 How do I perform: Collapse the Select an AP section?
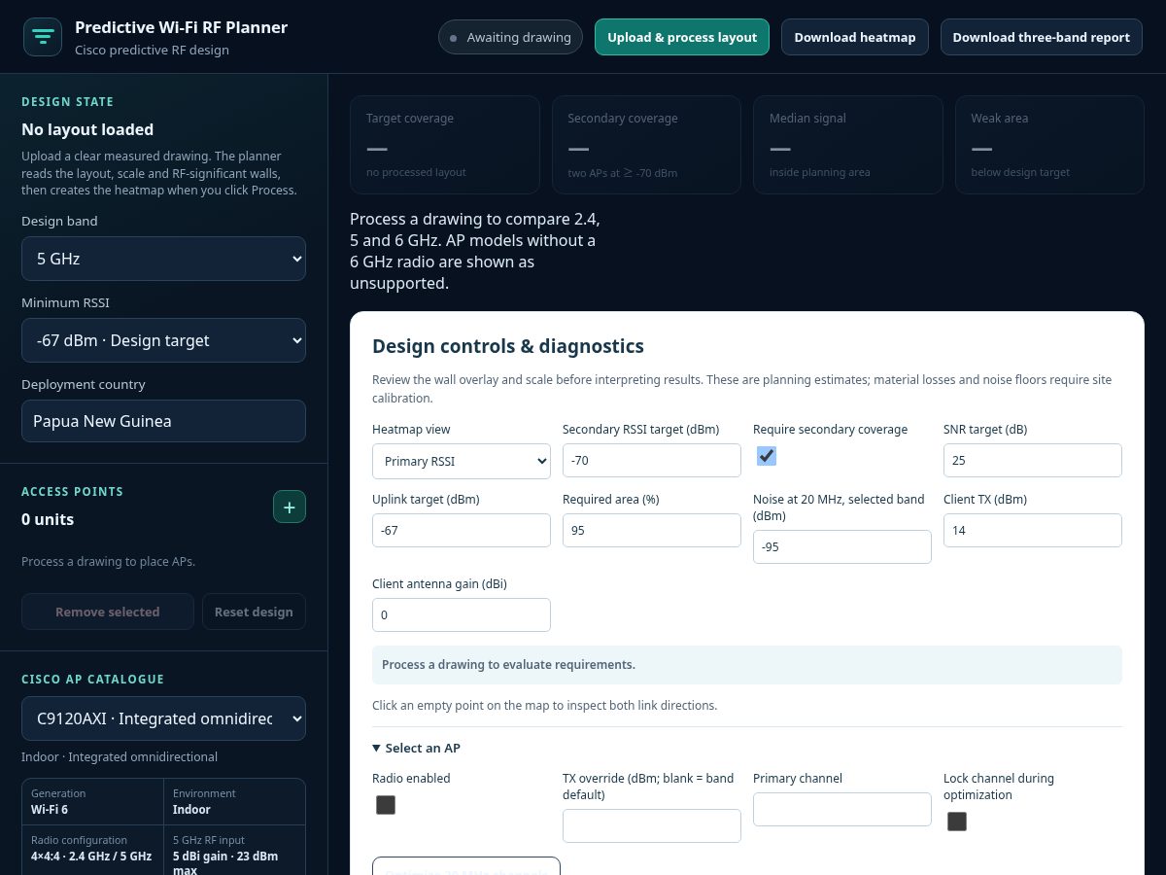[x=417, y=748]
